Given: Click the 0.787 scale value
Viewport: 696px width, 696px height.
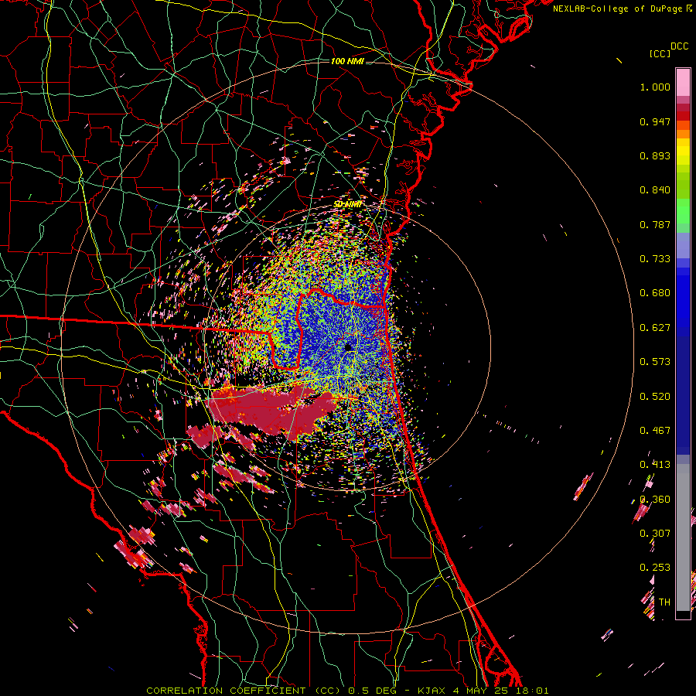Looking at the screenshot, I should (x=655, y=224).
